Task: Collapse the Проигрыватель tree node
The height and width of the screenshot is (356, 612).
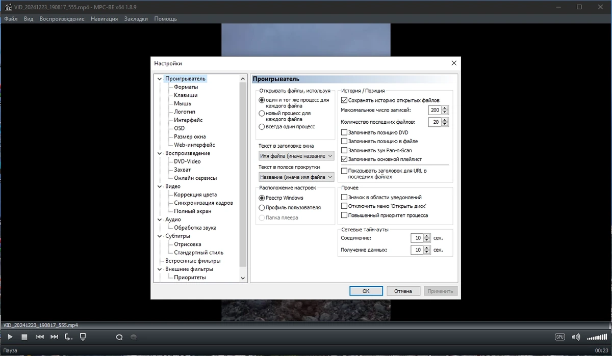Action: pyautogui.click(x=160, y=79)
